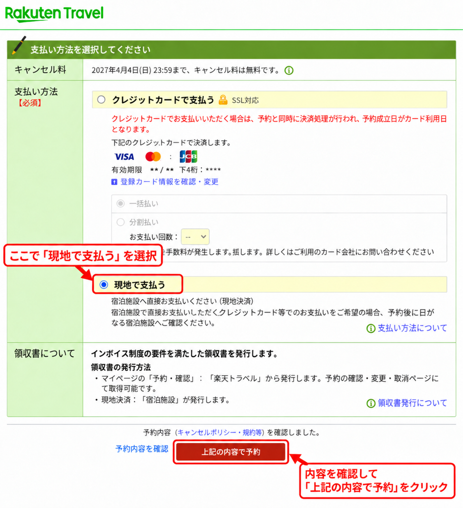Click the クレジットカードで支払う label text
This screenshot has width=463, height=508.
(163, 100)
